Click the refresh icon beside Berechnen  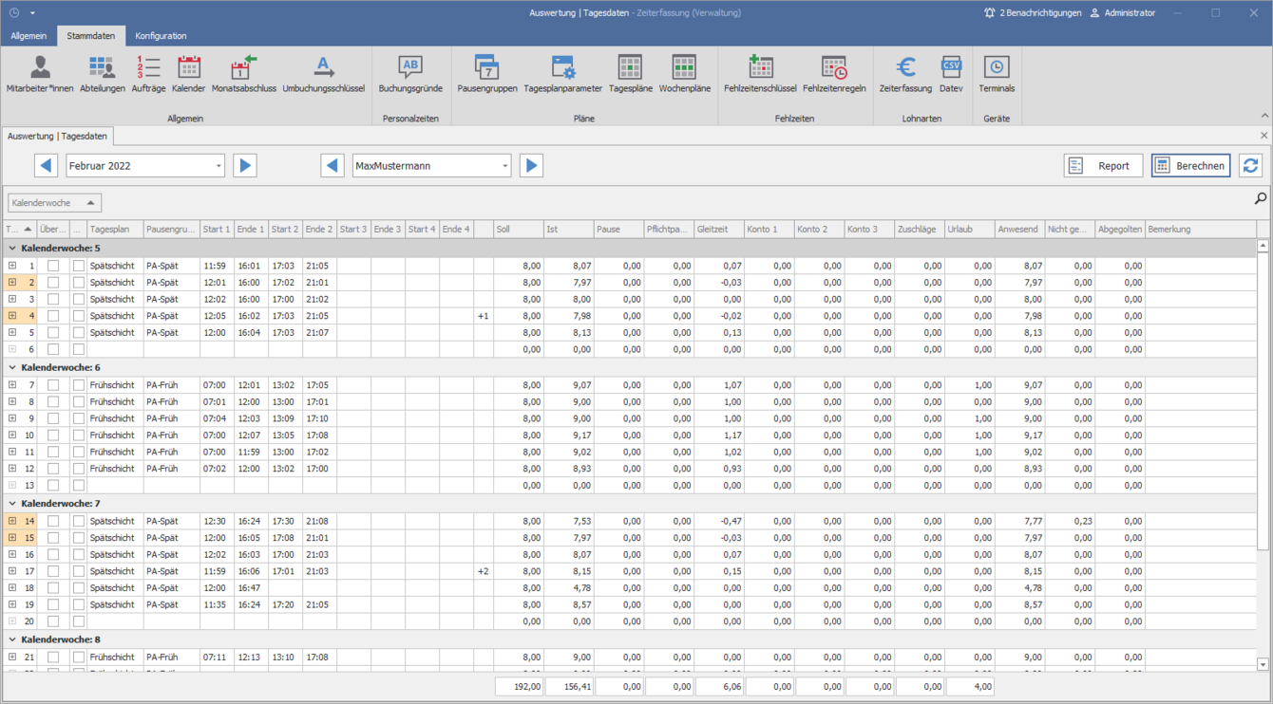(1250, 165)
